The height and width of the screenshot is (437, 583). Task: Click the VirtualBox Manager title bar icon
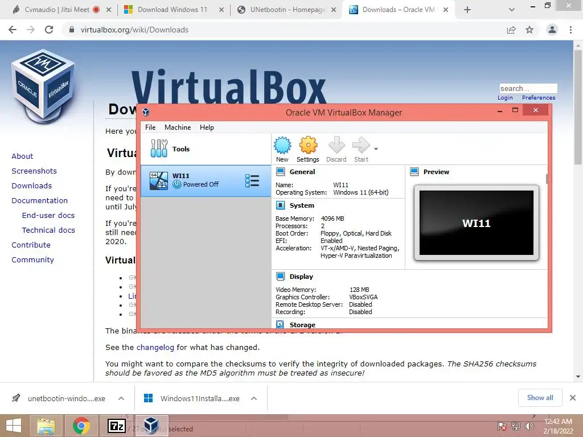click(x=146, y=112)
